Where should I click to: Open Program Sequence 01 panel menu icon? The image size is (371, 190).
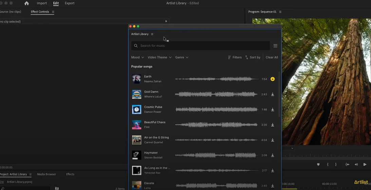(280, 12)
